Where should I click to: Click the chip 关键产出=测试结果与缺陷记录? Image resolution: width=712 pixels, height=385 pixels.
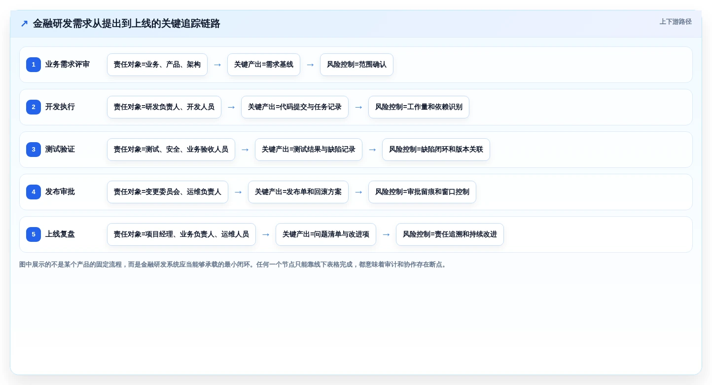point(309,150)
